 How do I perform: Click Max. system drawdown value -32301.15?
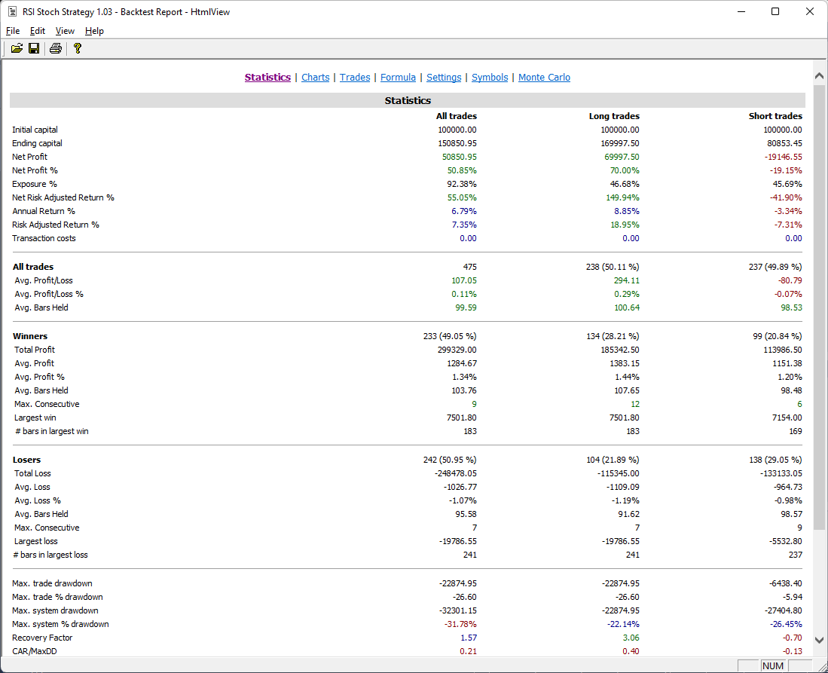coord(458,610)
